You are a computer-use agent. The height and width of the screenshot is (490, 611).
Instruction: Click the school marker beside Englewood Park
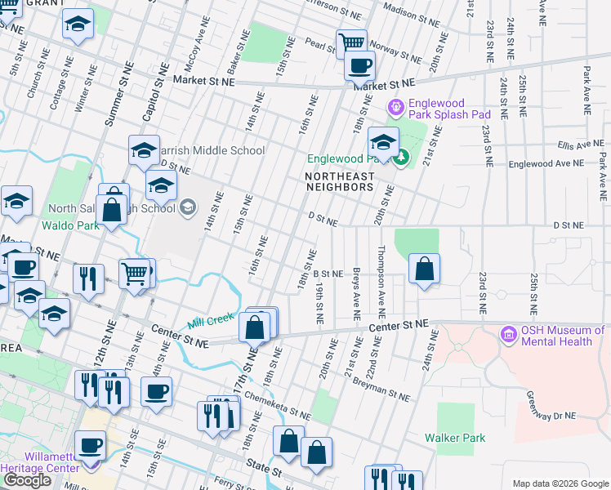pyautogui.click(x=383, y=143)
